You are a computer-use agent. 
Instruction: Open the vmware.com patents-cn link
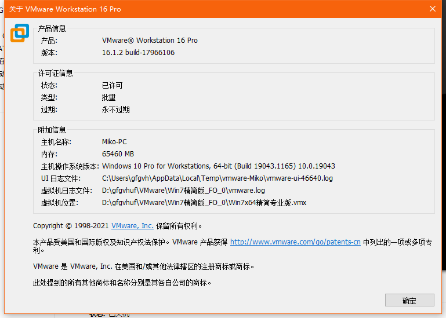pyautogui.click(x=295, y=242)
